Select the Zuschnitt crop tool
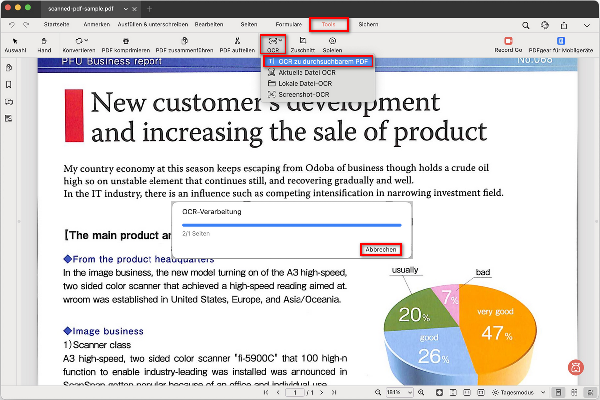The height and width of the screenshot is (400, 600). click(302, 45)
